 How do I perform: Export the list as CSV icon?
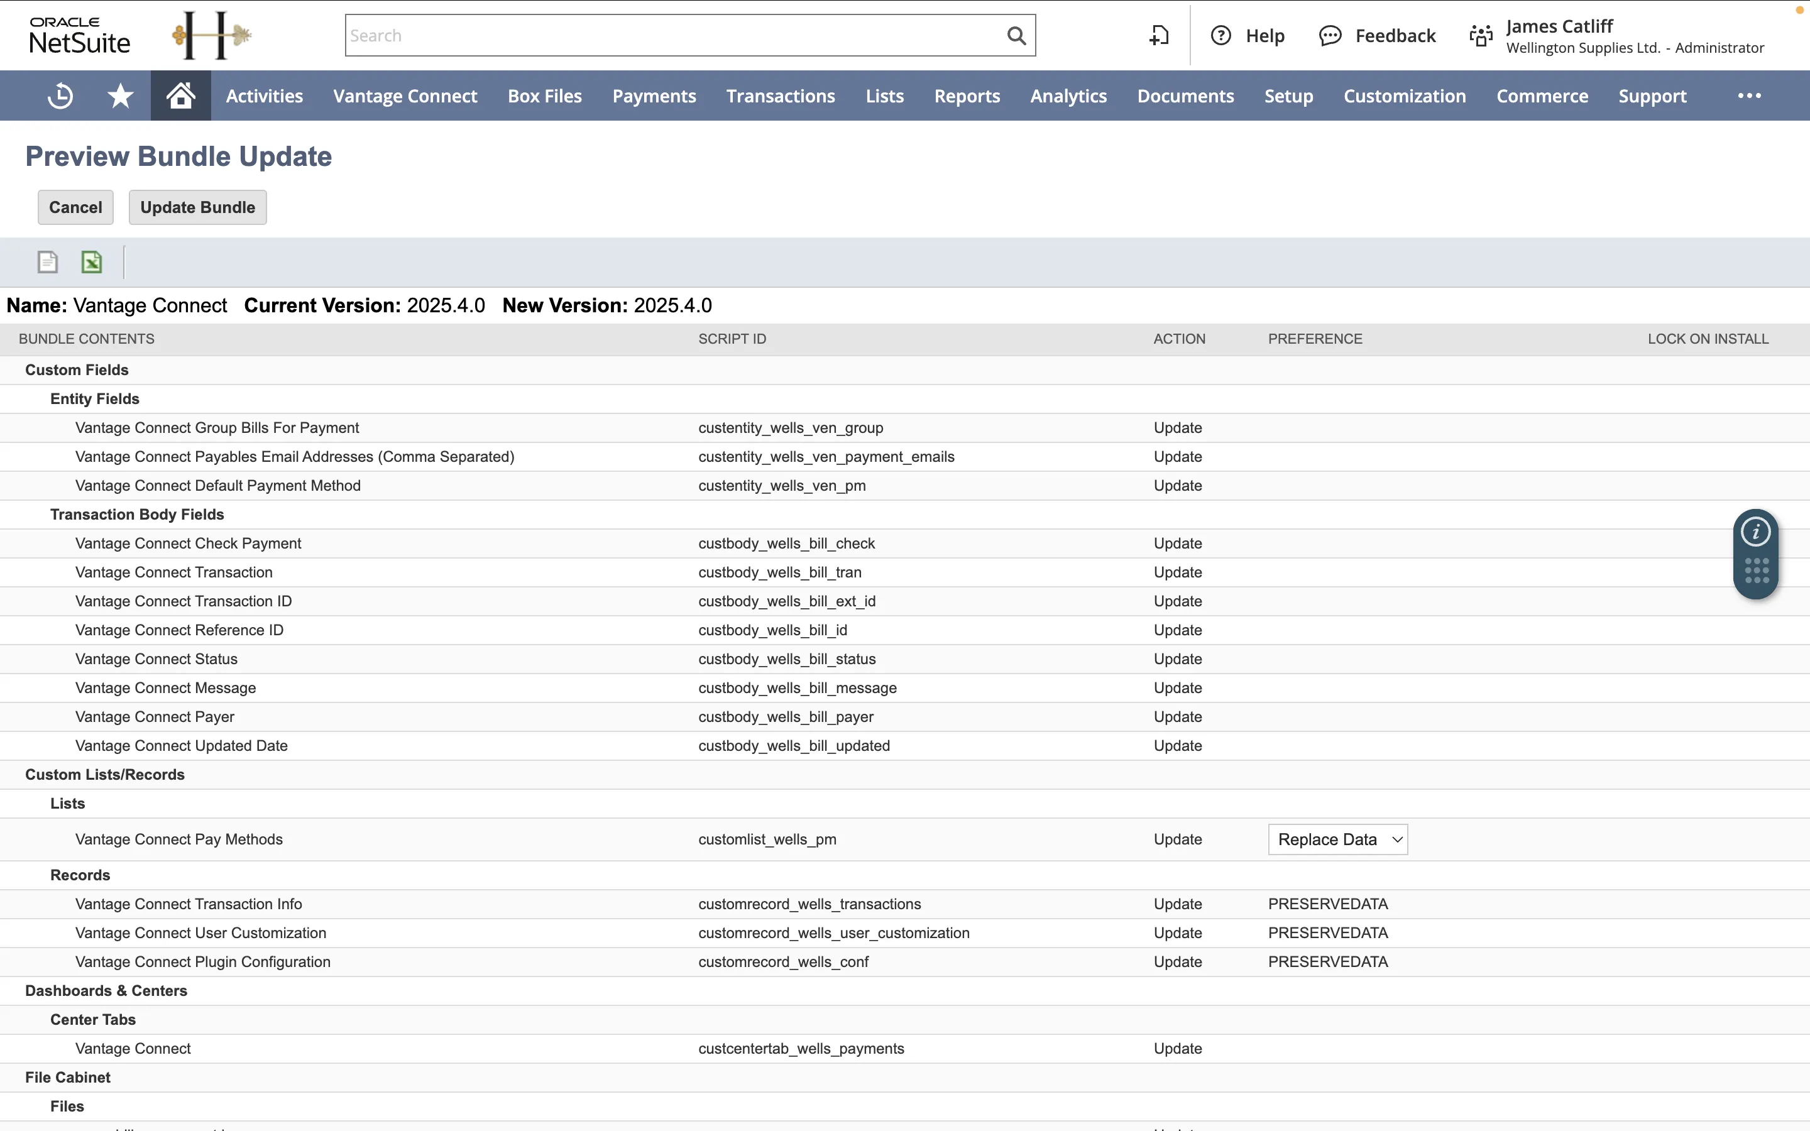[48, 262]
